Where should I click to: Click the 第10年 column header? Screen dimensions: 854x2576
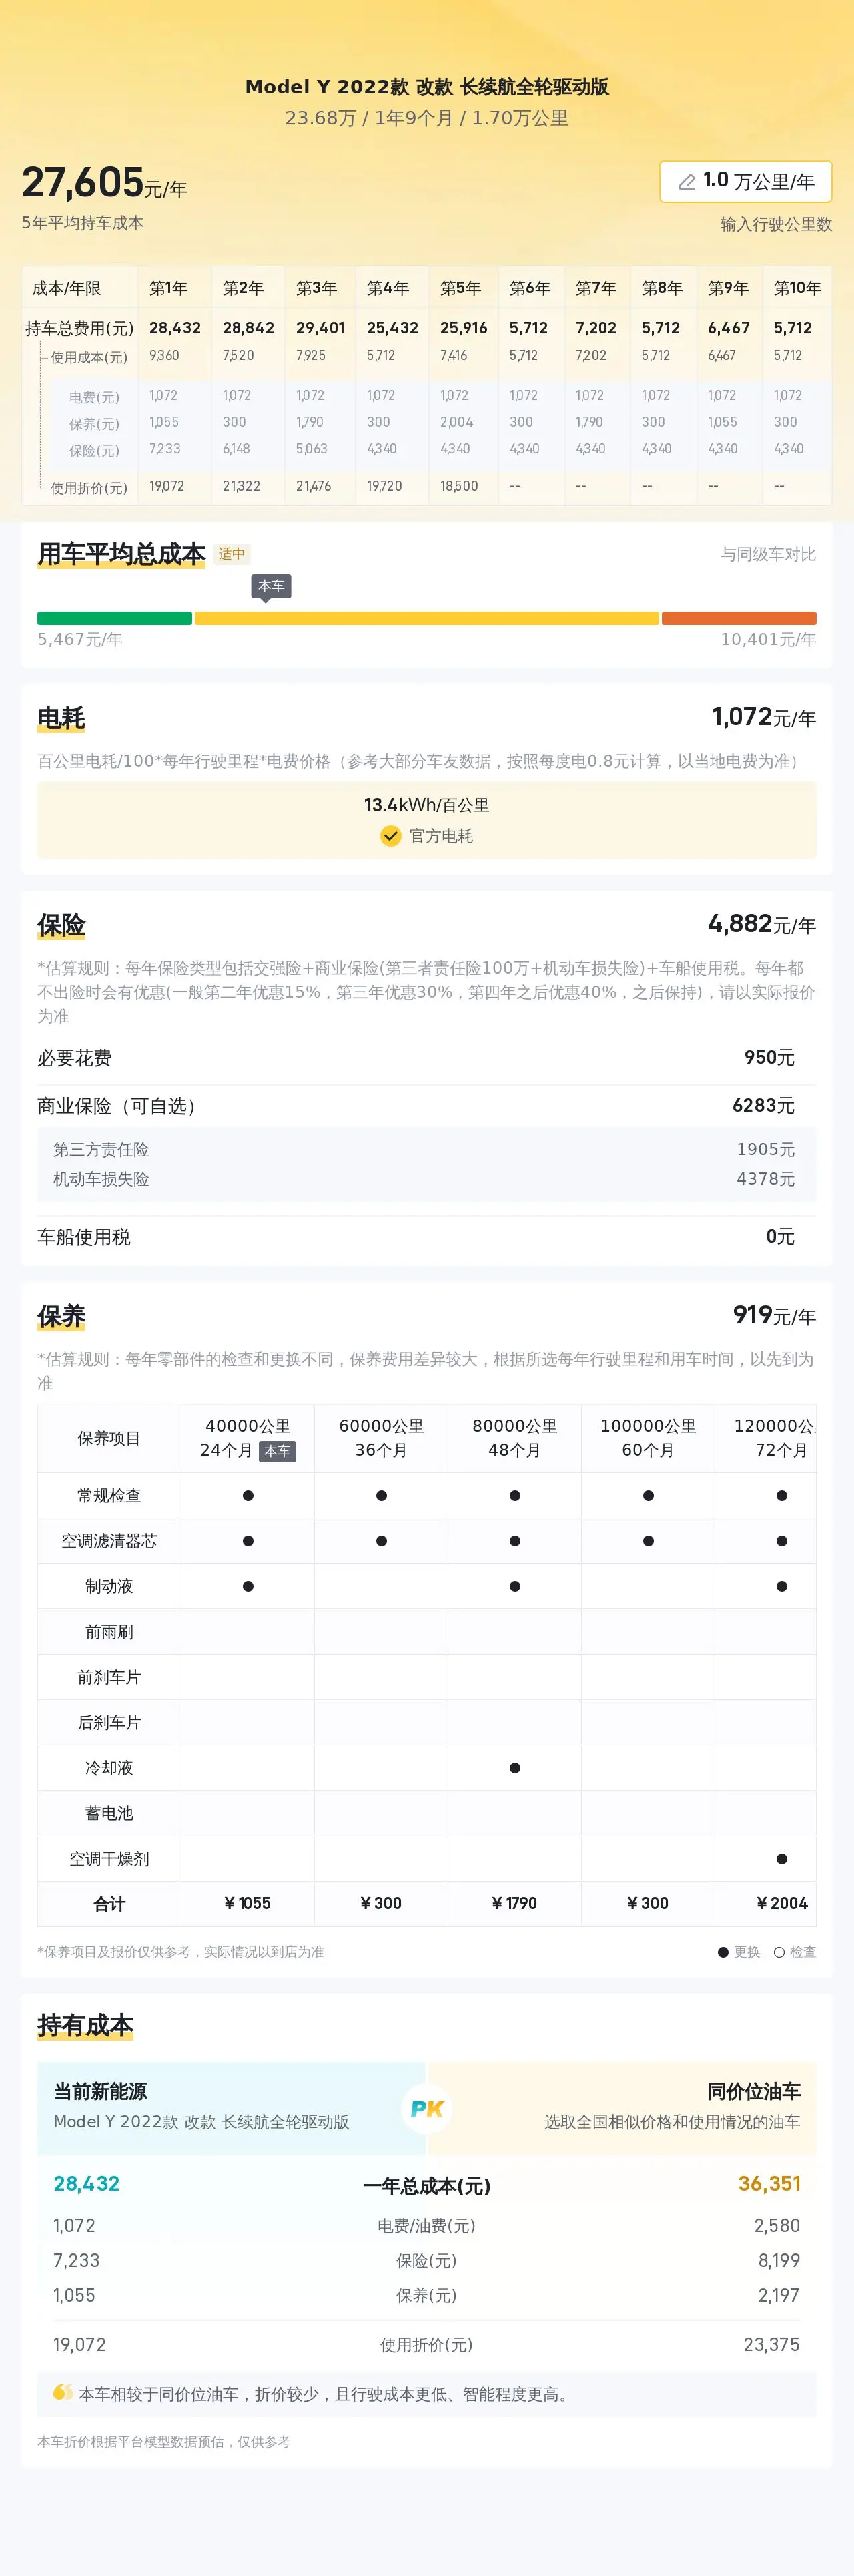[797, 288]
